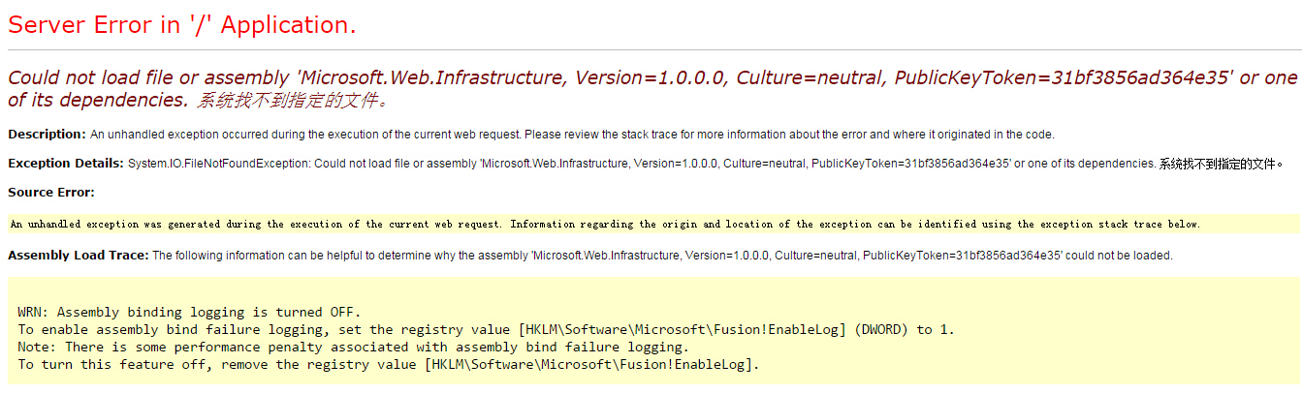Click the "To enable assembly bind failure logging" line

tap(486, 329)
